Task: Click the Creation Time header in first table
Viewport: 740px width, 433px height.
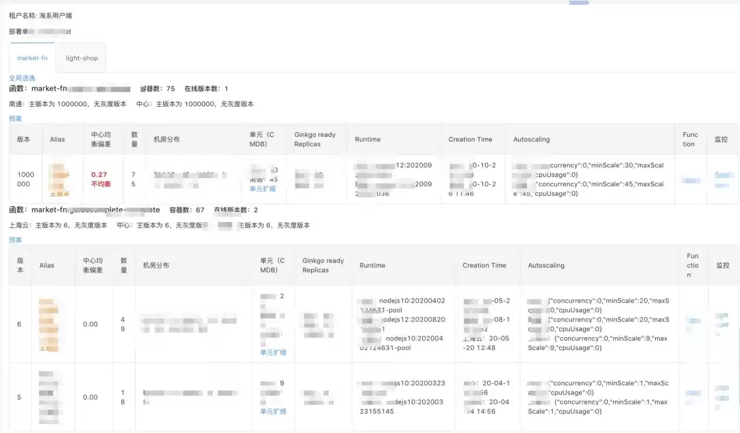Action: (470, 139)
